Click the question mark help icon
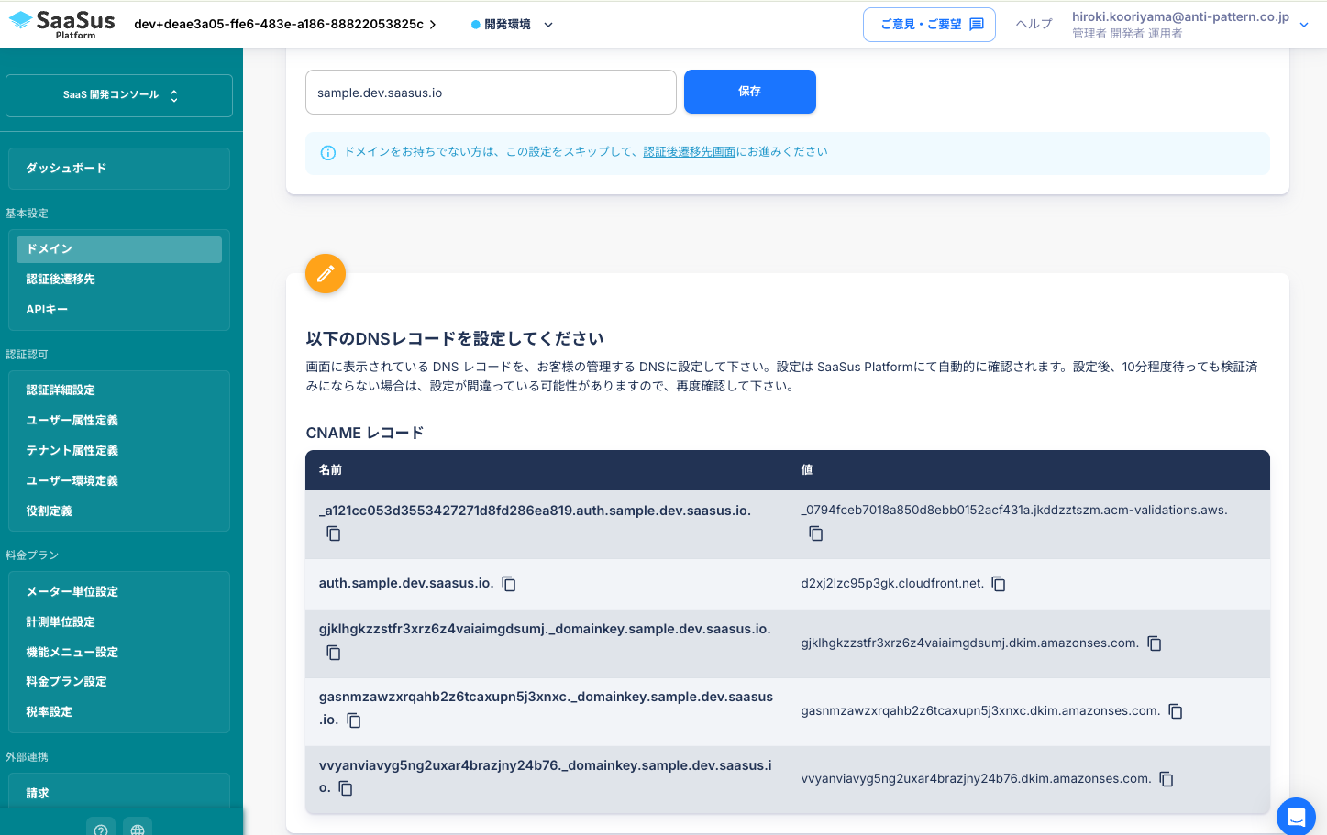The height and width of the screenshot is (835, 1327). click(x=101, y=828)
